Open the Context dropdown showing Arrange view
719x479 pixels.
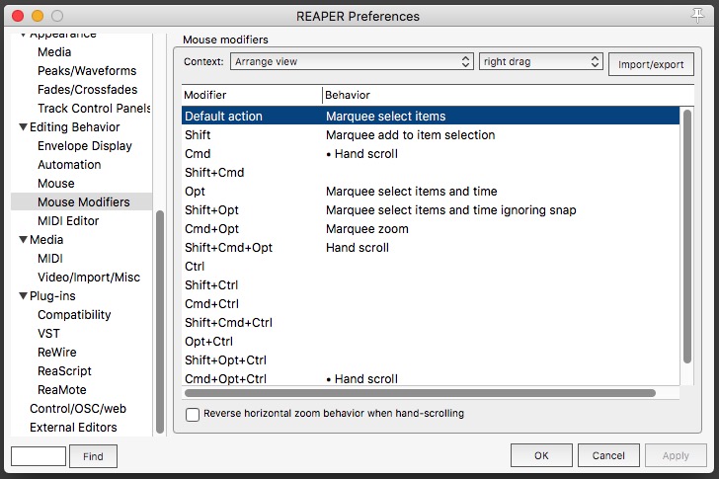click(353, 61)
